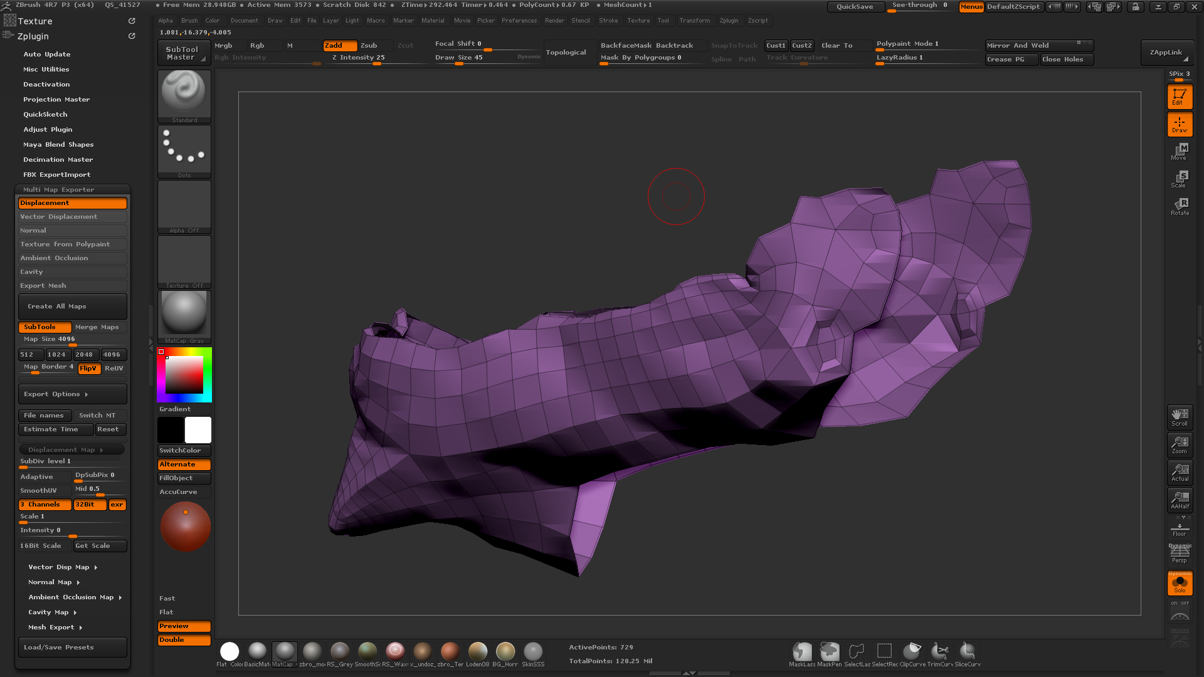This screenshot has width=1204, height=677.
Task: Open the Standard brush thumbnail
Action: click(184, 96)
